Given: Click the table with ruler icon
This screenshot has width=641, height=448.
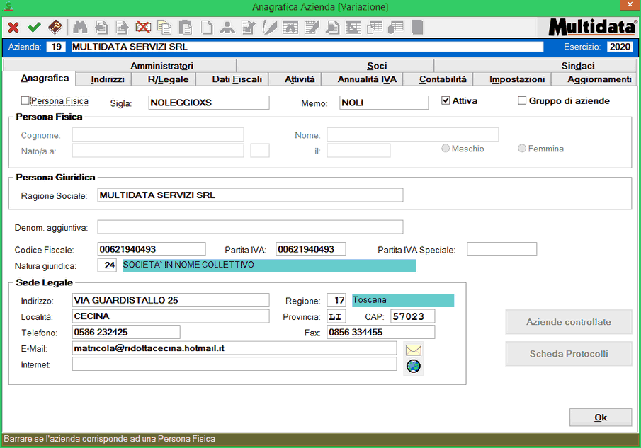Looking at the screenshot, I should [x=353, y=28].
